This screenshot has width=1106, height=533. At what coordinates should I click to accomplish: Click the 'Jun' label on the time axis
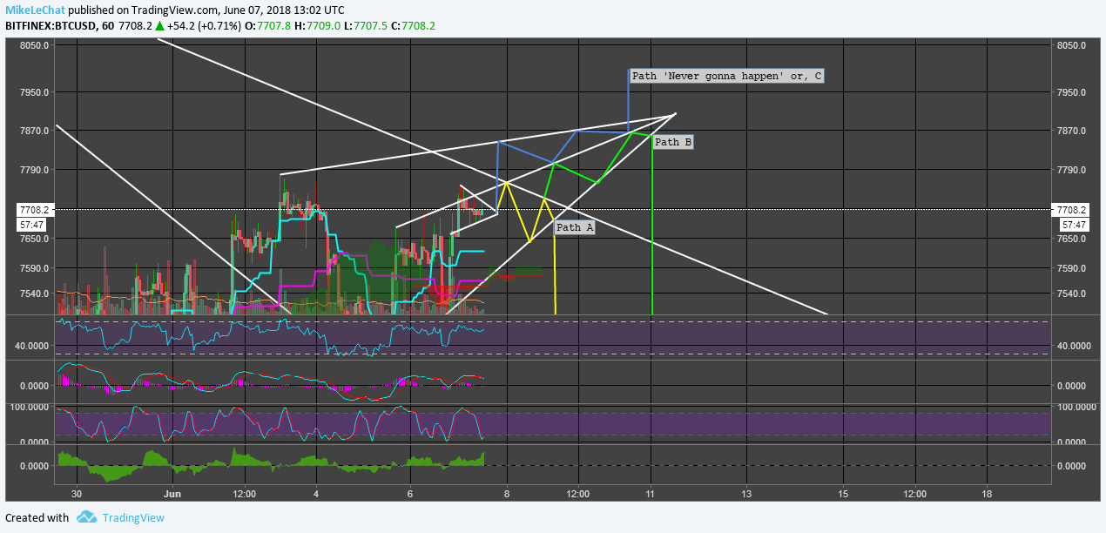pyautogui.click(x=172, y=494)
